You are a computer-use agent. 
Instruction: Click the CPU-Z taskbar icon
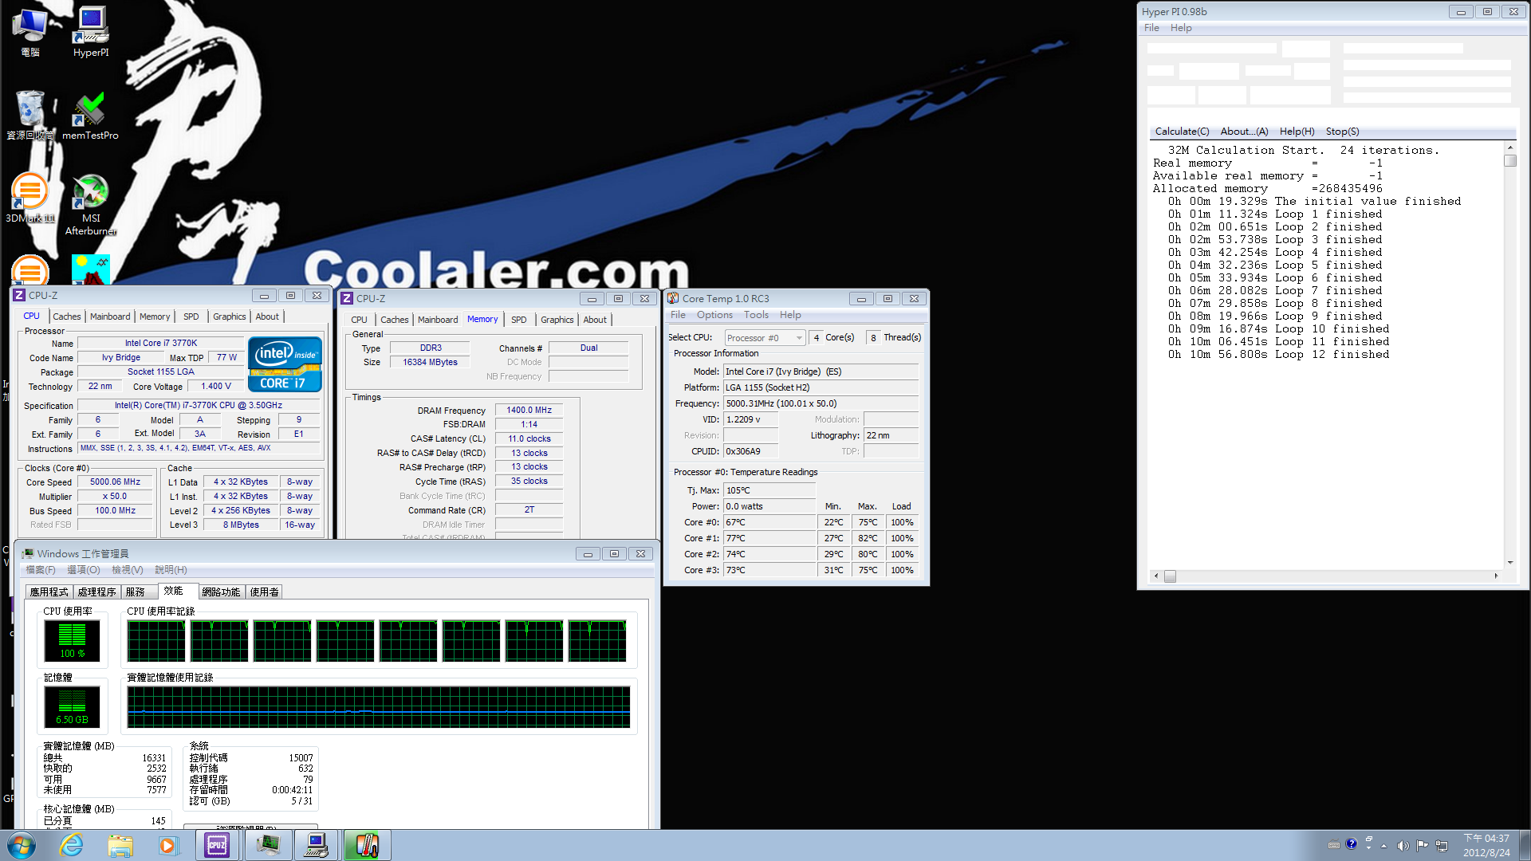point(217,845)
